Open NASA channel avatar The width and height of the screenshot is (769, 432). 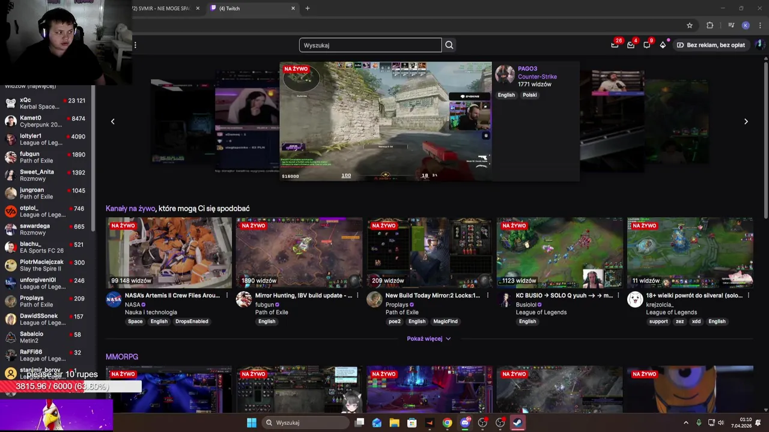[x=114, y=299]
